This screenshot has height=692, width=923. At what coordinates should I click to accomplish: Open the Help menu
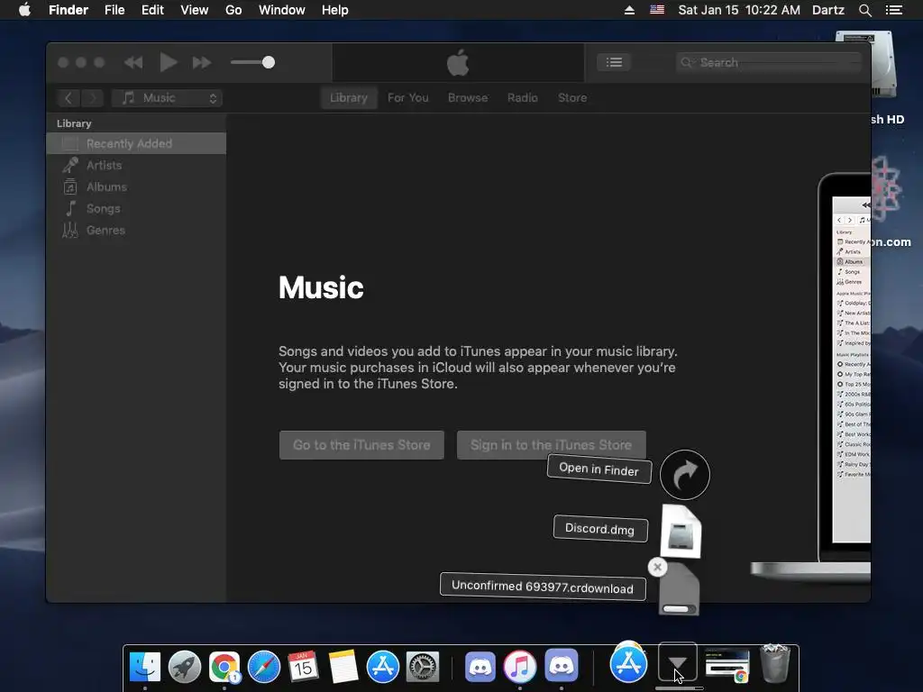[x=335, y=10]
